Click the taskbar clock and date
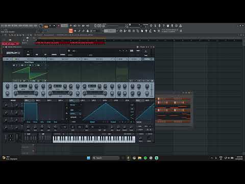This screenshot has height=184, width=245. [x=239, y=158]
